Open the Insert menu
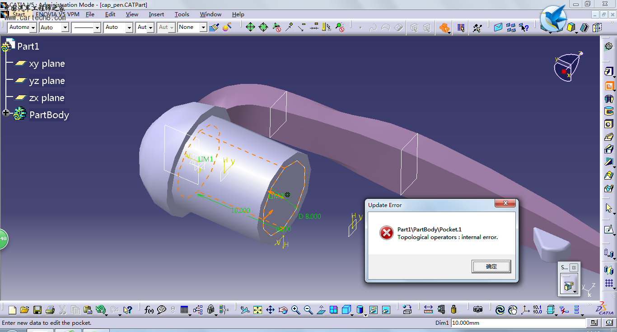 [156, 14]
